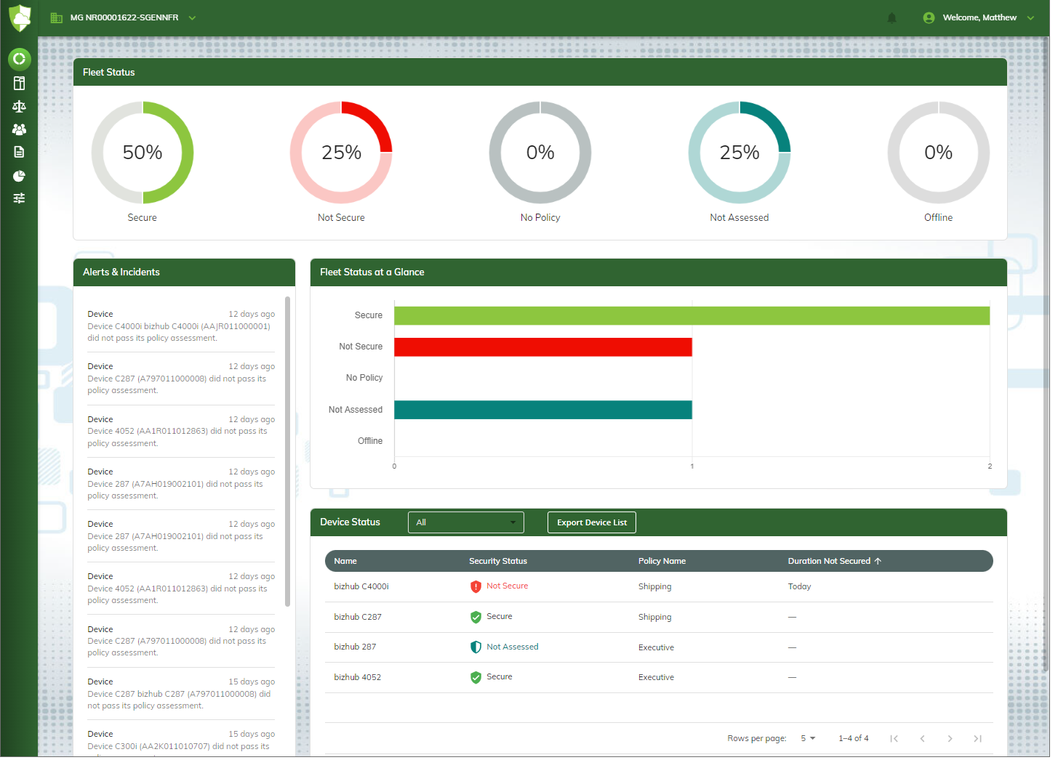Click the Alerts & Incidents scrollbar

tap(287, 450)
